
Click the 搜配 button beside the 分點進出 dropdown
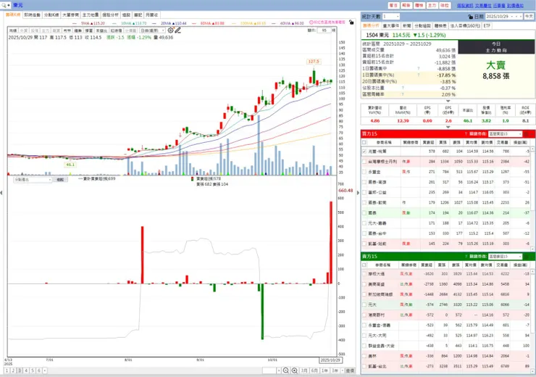[x=60, y=180]
